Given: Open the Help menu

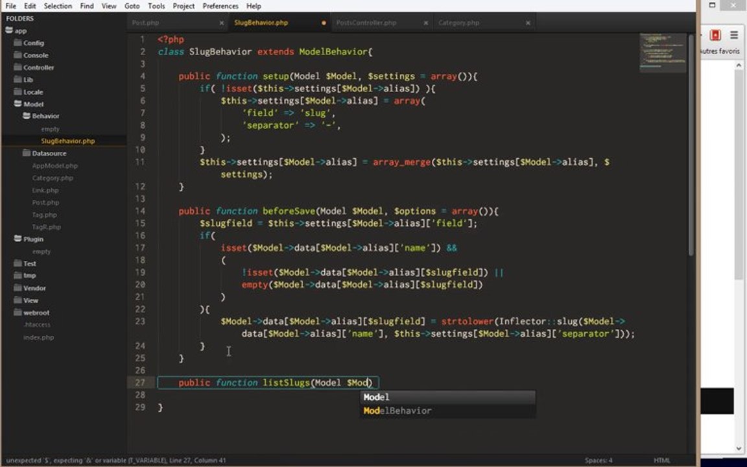Looking at the screenshot, I should [254, 6].
